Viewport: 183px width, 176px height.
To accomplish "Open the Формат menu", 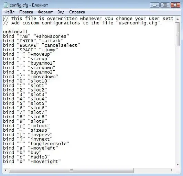I will [45, 12].
